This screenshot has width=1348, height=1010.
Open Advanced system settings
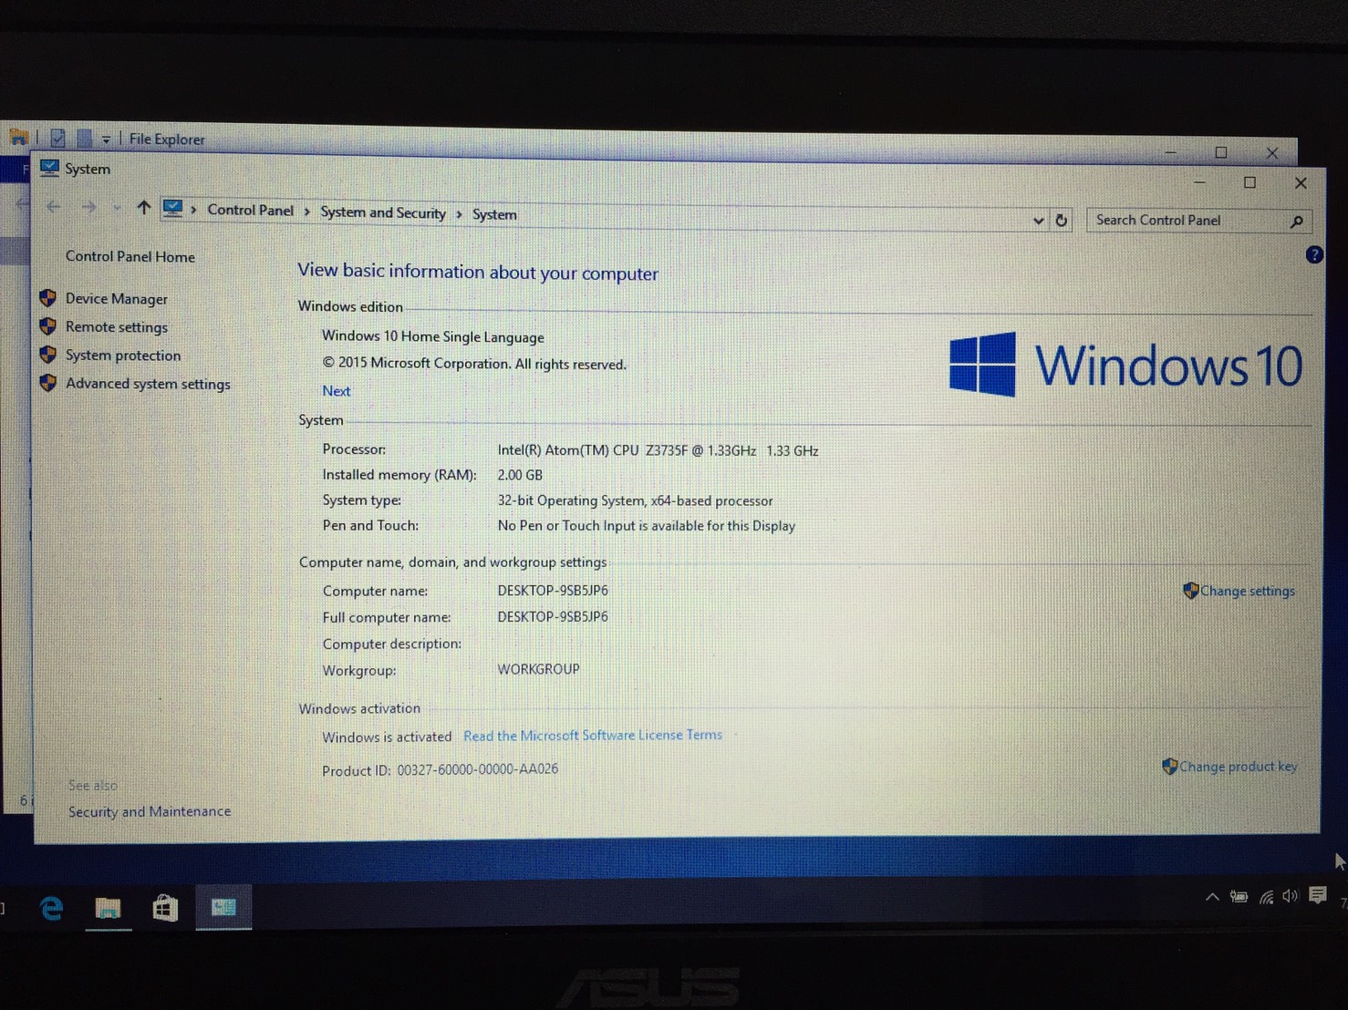[147, 384]
